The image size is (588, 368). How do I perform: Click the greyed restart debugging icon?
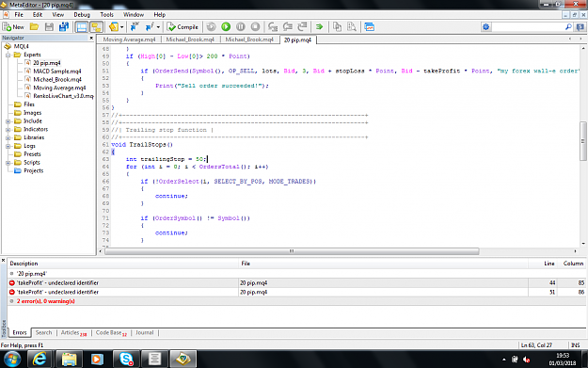211,27
